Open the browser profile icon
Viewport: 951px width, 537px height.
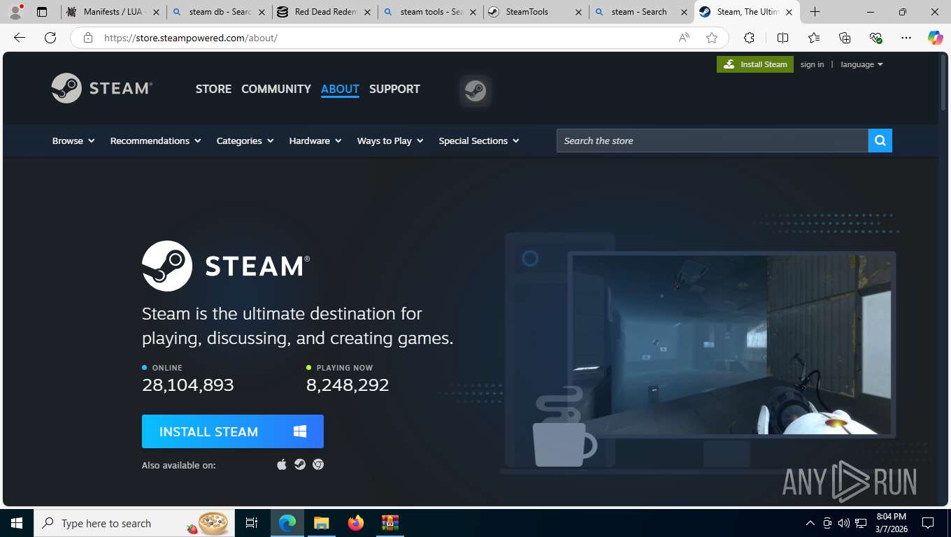15,12
